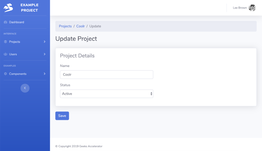
Task: Follow the Projects breadcrumb link
Action: pos(65,26)
